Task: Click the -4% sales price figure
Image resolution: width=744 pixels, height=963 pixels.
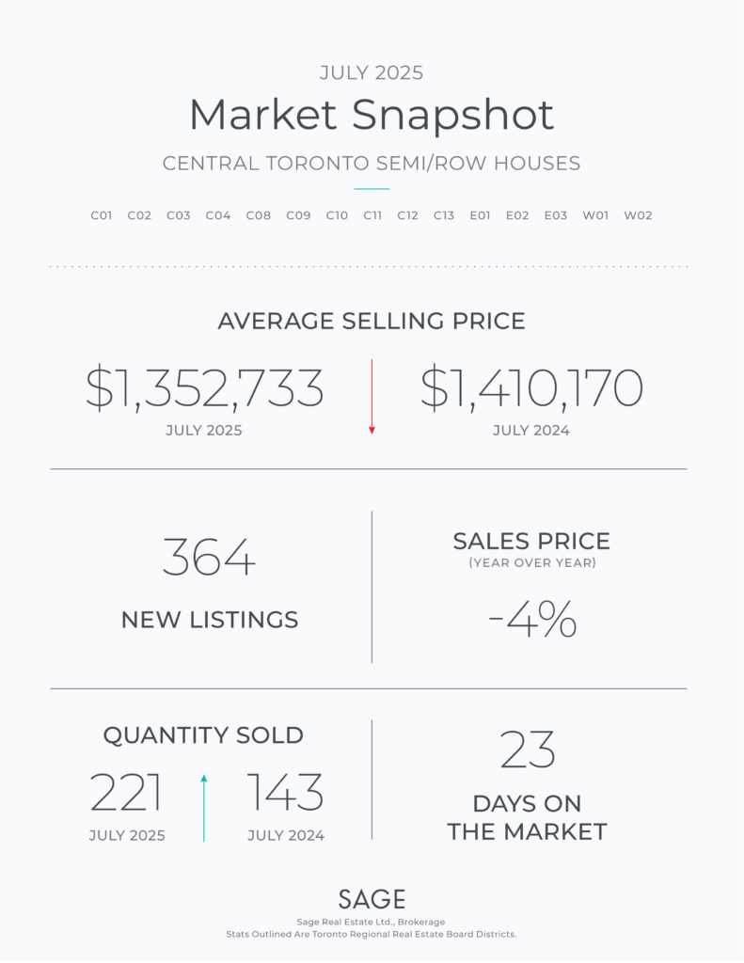Action: click(x=532, y=619)
